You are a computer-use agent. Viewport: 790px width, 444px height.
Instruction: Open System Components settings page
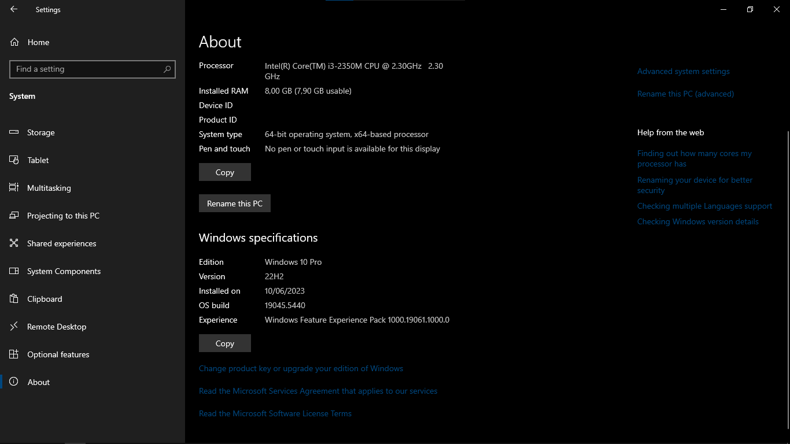coord(64,271)
